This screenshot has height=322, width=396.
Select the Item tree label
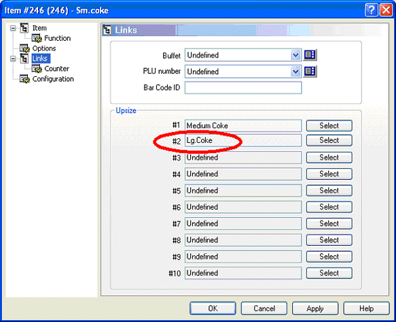pos(39,28)
